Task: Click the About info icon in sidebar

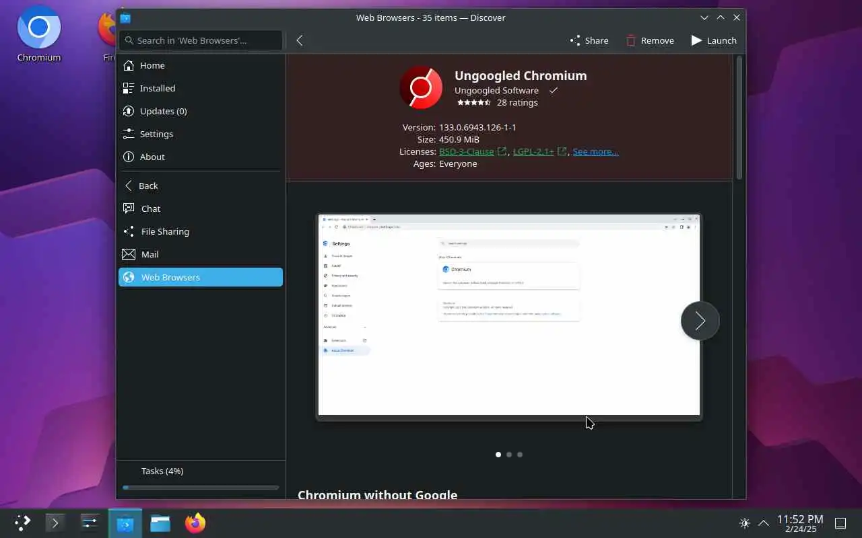Action: (129, 157)
